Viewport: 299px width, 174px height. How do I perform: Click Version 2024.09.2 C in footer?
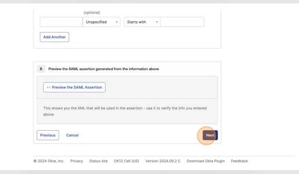pos(163,161)
